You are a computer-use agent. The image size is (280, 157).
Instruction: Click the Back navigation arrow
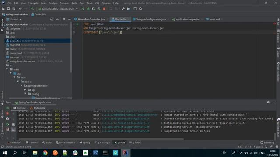coord(21,9)
